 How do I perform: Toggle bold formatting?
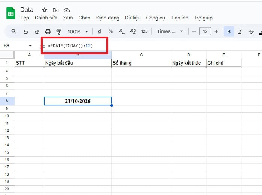coord(229,31)
